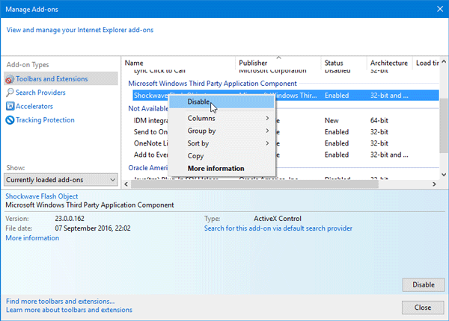Click the More information link below File date
The image size is (449, 321).
32,238
